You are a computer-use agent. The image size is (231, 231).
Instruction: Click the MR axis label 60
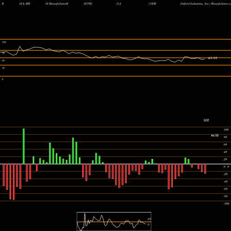pos(225,145)
